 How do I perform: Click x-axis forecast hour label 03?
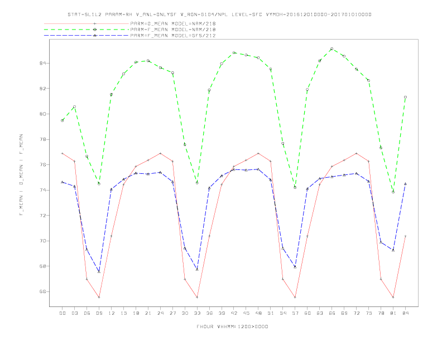tap(75, 313)
